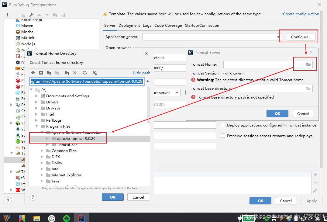The image size is (327, 222).
Task: Click Cancel in Tomcat Server dialog
Action: [x=303, y=113]
